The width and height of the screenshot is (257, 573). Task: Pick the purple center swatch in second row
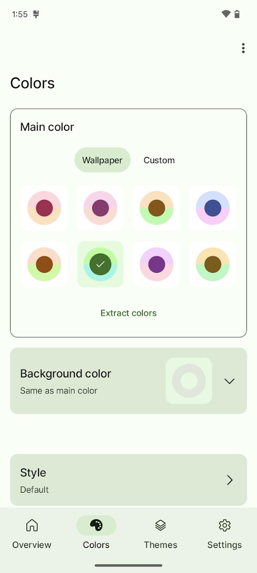156,264
